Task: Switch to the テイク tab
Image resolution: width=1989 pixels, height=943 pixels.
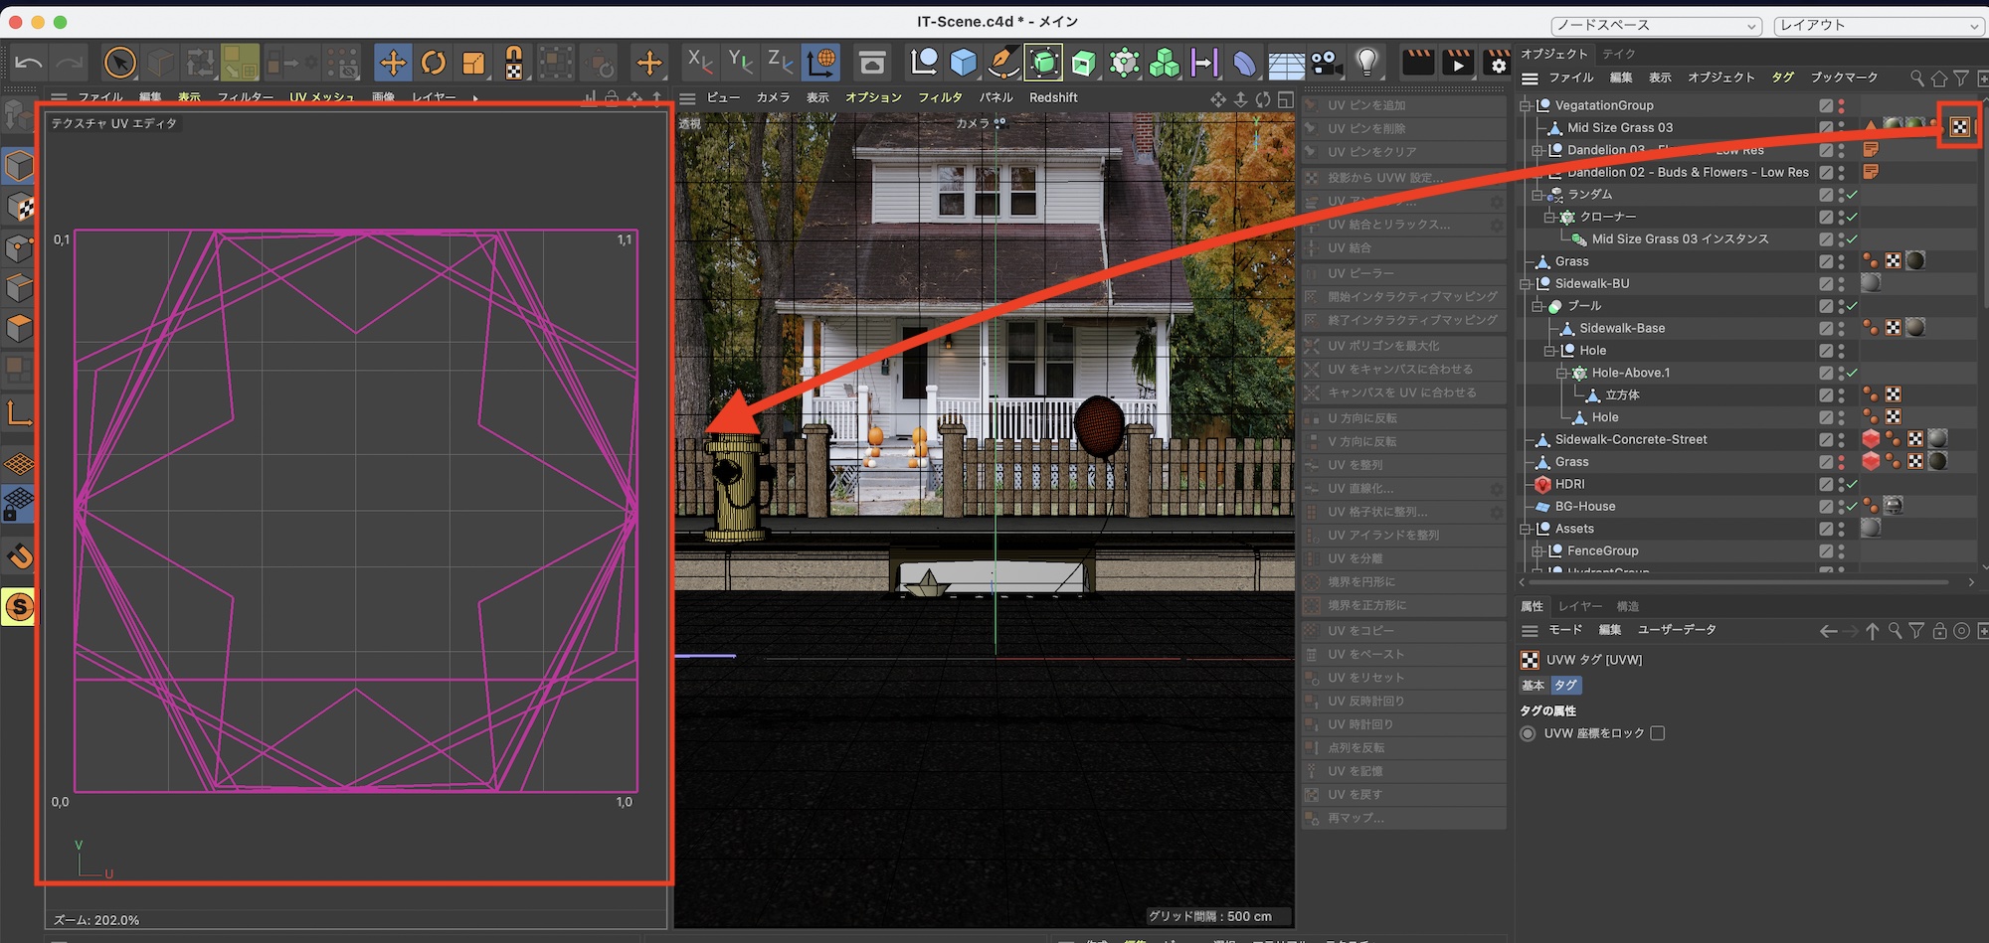Action: point(1618,54)
